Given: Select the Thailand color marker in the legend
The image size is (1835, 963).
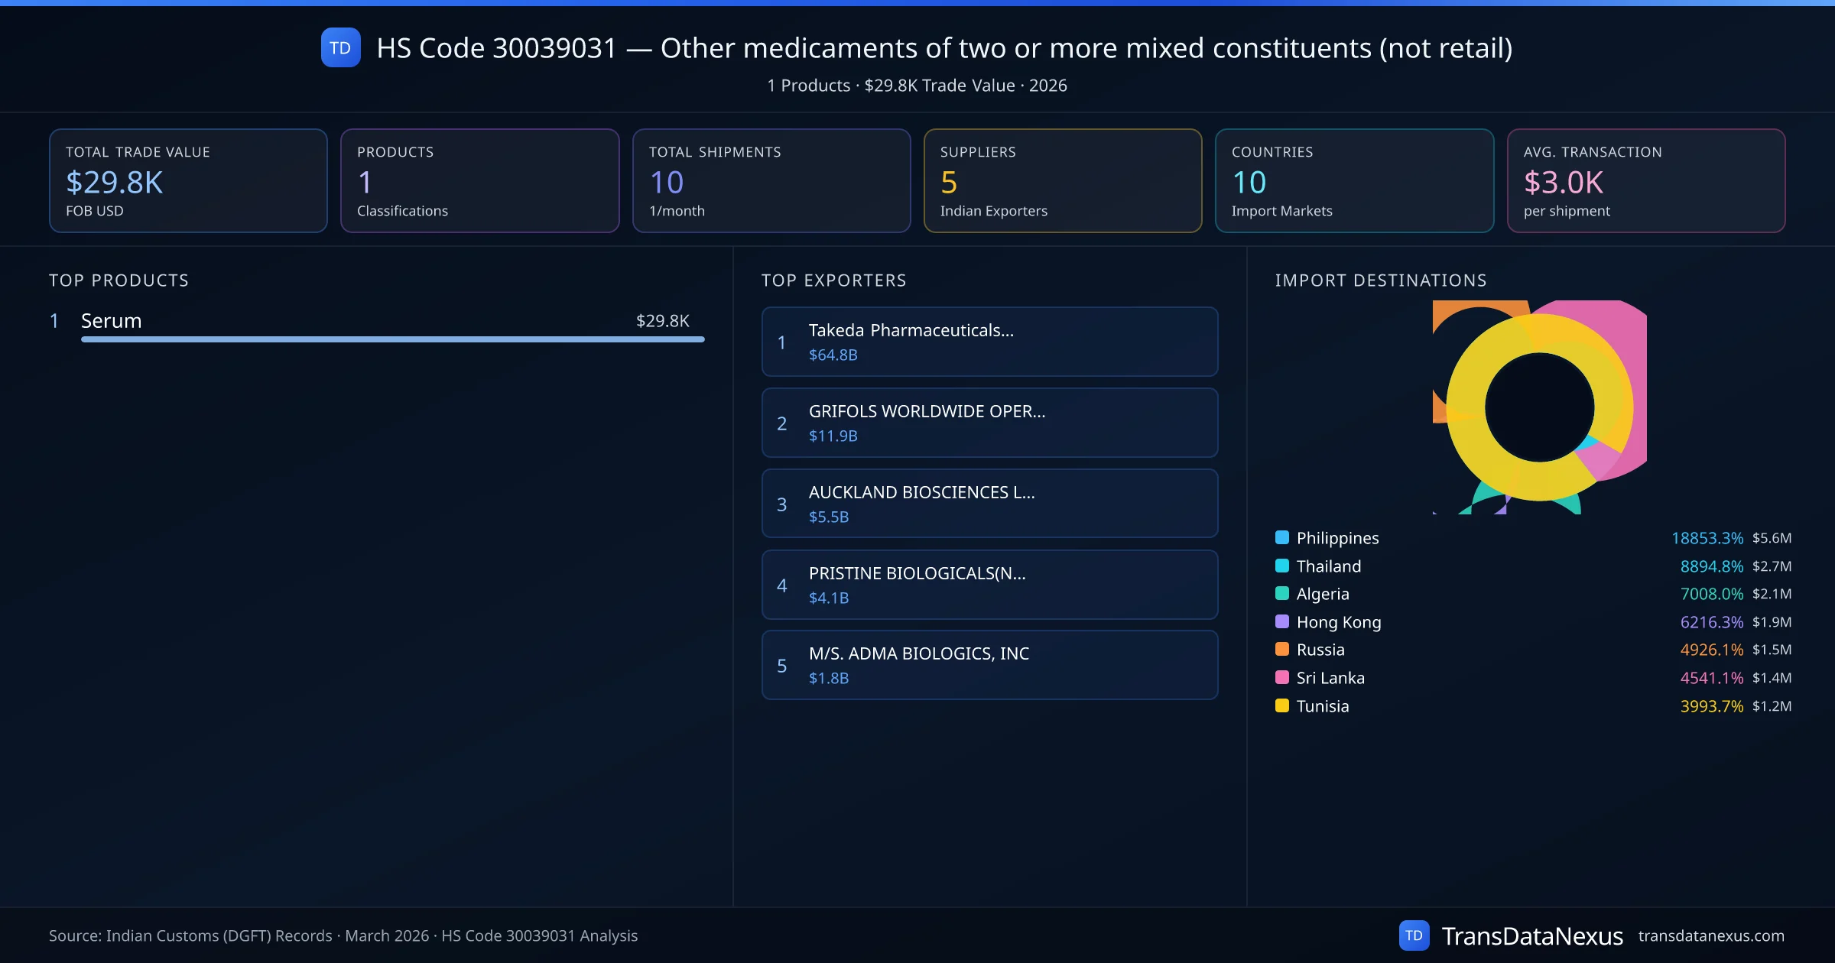Looking at the screenshot, I should pos(1281,566).
